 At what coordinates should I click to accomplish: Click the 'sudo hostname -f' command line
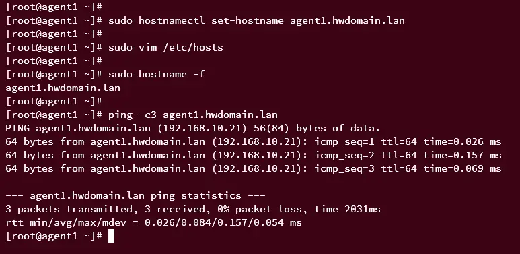click(x=157, y=74)
